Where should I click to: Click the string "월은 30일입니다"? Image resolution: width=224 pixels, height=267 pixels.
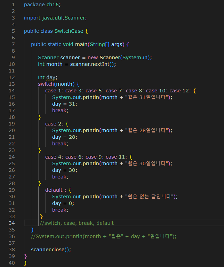147,163
